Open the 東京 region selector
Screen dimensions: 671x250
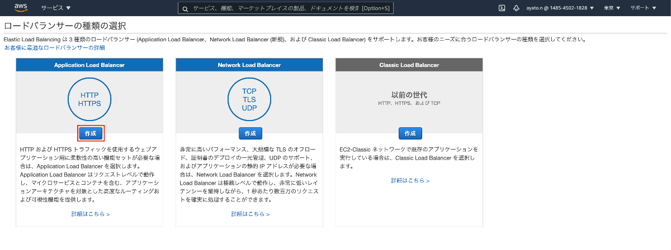pyautogui.click(x=612, y=8)
